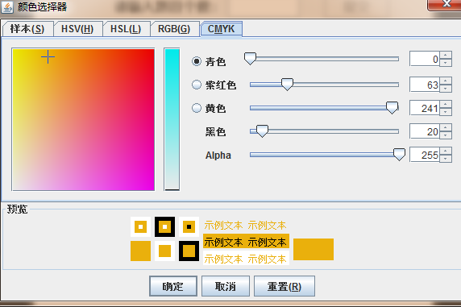
Task: Select the 黄色 radio button
Action: 197,108
